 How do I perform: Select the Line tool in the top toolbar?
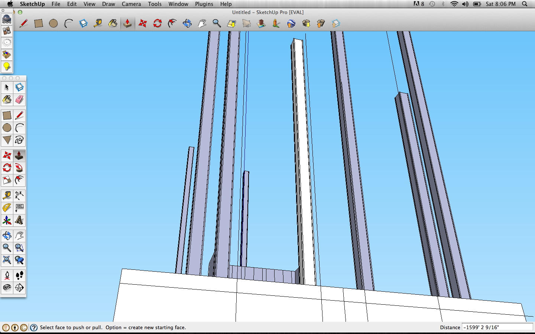(24, 23)
